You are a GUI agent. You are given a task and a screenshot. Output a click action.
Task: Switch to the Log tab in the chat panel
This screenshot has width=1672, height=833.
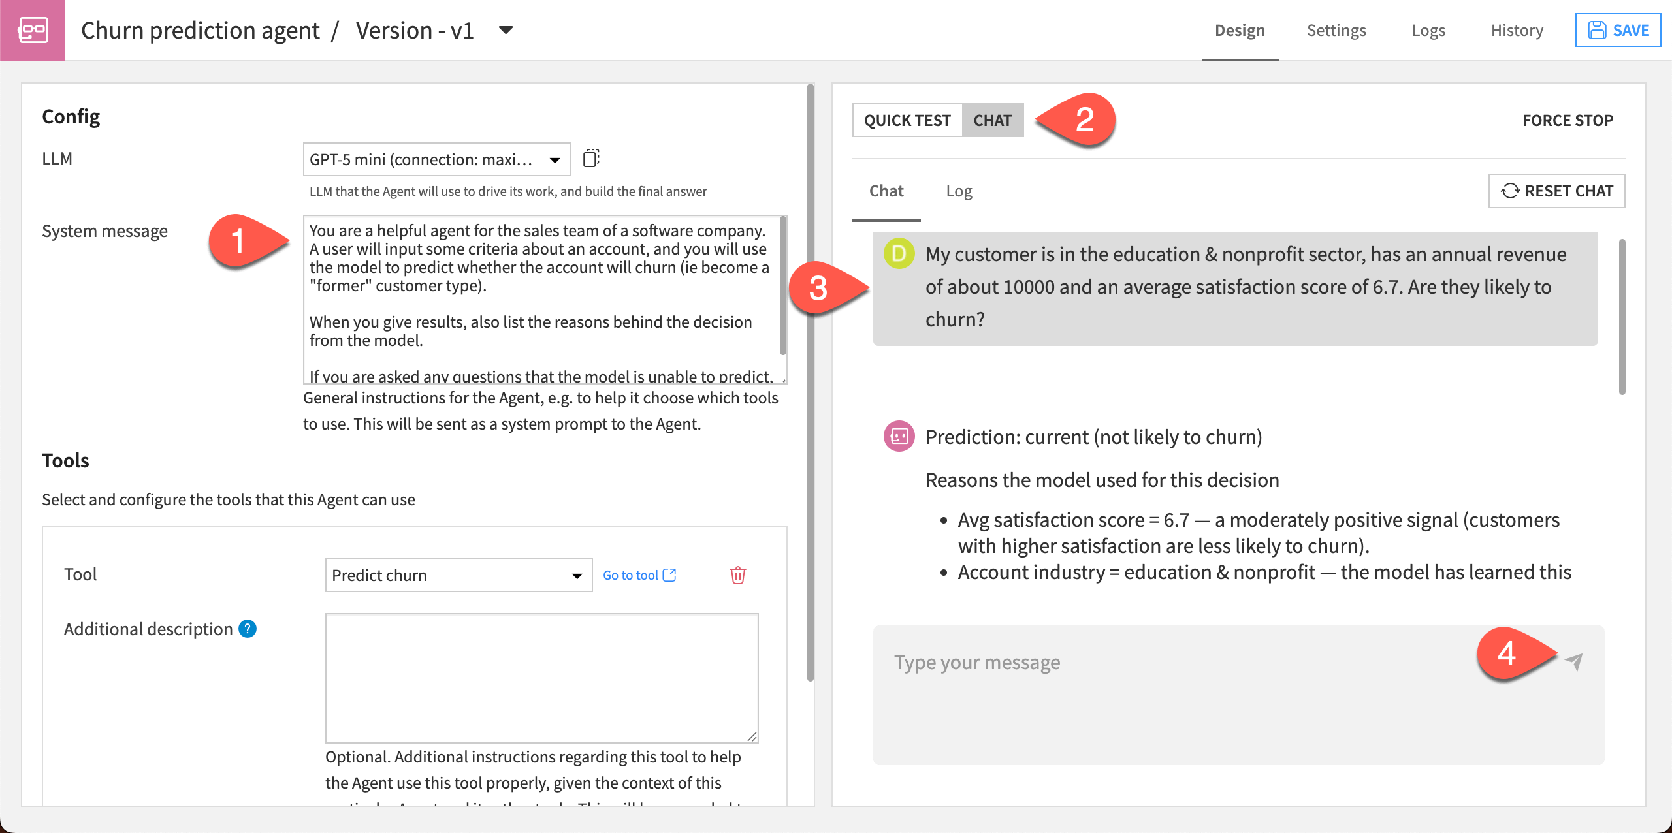point(959,191)
